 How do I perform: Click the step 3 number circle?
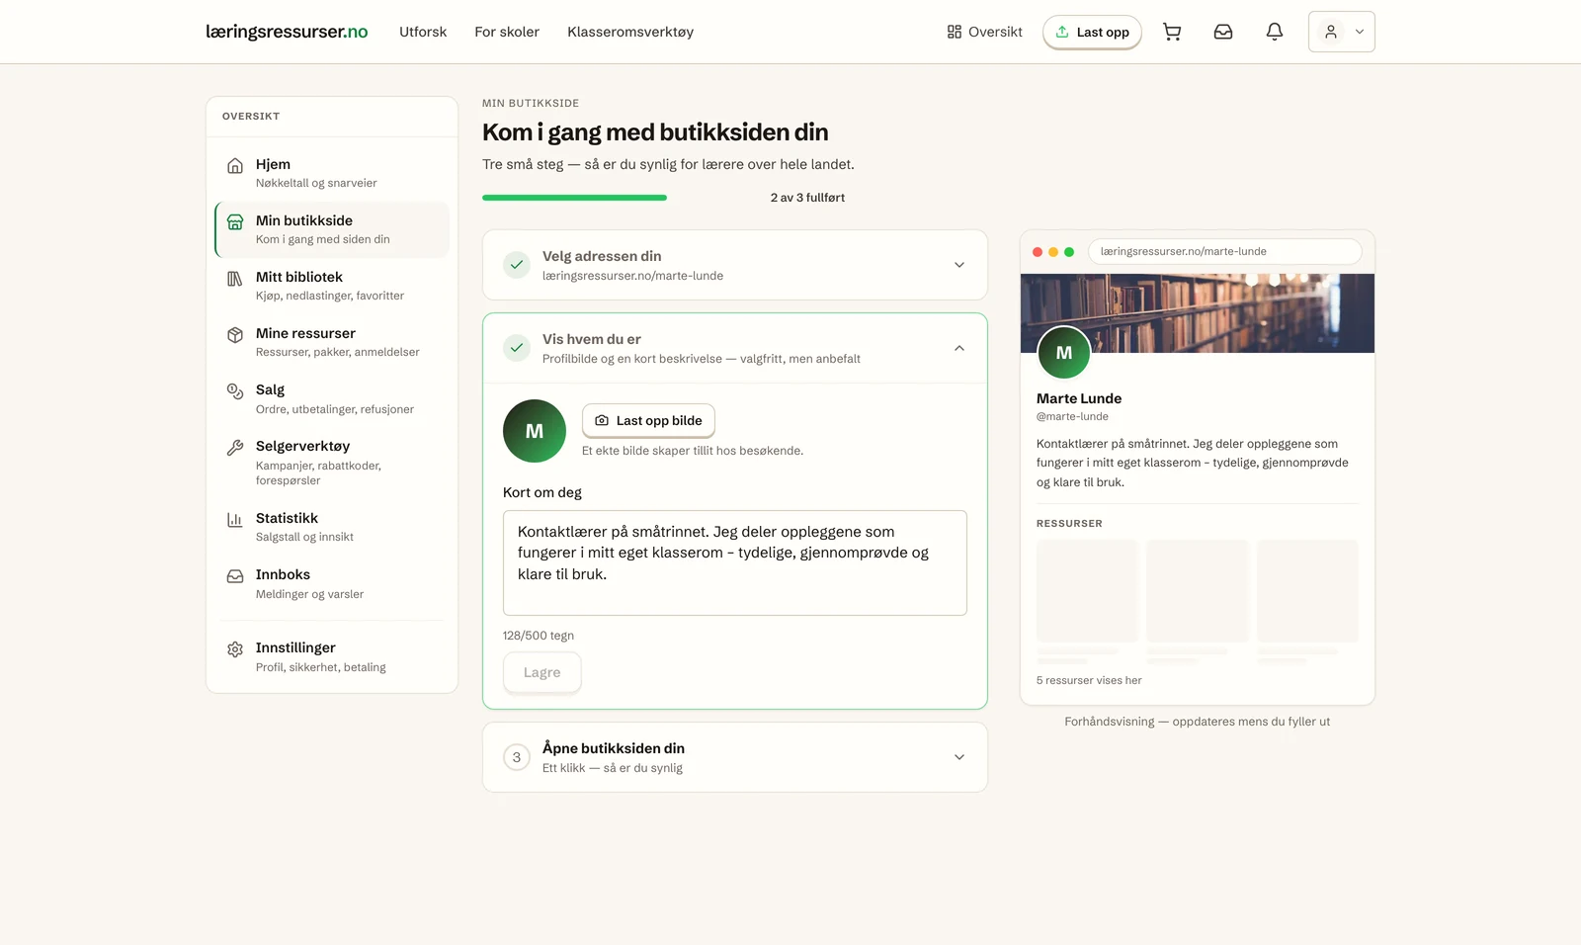pyautogui.click(x=517, y=757)
